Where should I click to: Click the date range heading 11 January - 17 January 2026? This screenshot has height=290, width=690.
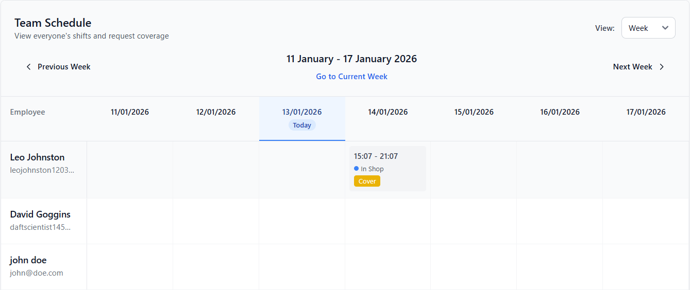click(351, 59)
